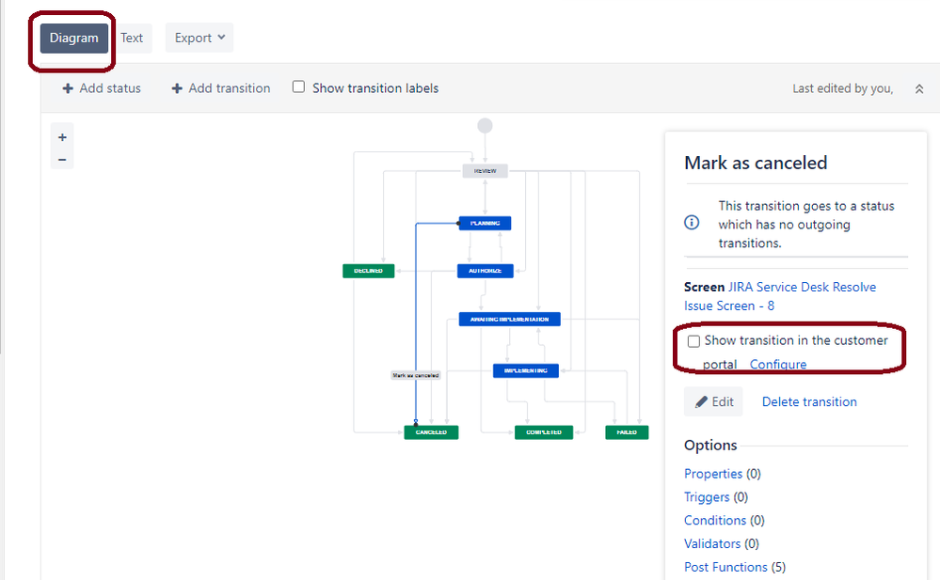Click the Last edited by you text
Screen dimensions: 940x580
(x=842, y=88)
